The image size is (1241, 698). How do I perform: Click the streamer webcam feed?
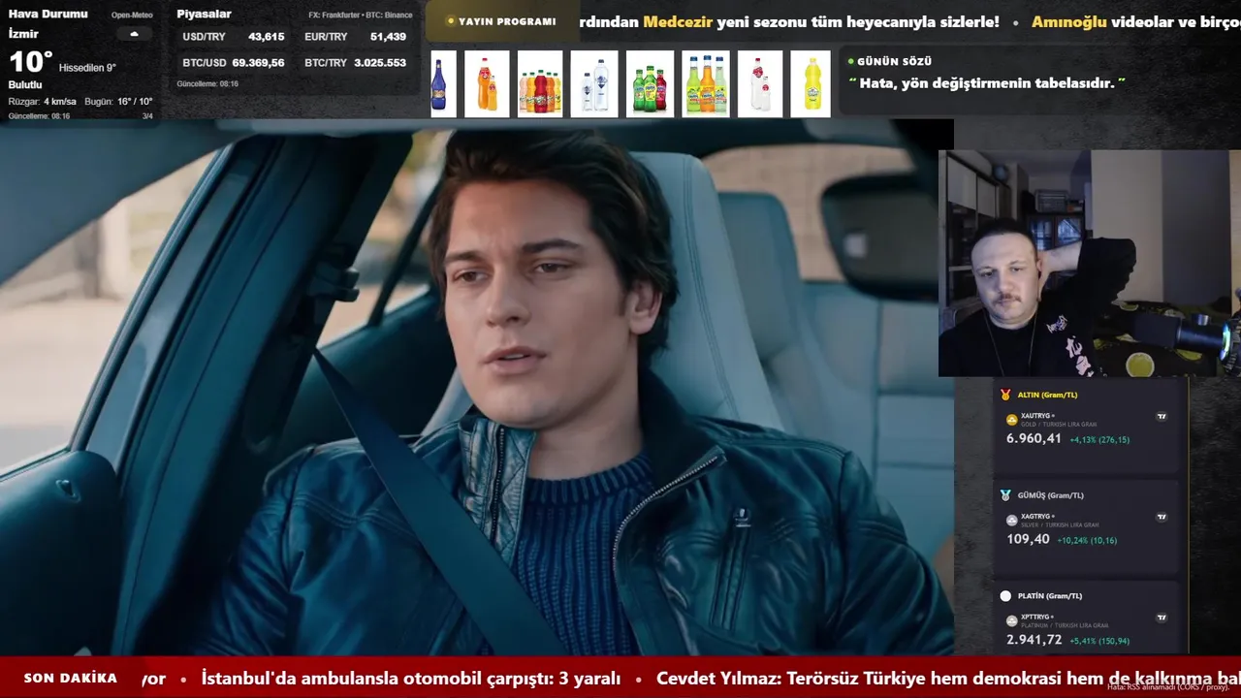(1090, 263)
